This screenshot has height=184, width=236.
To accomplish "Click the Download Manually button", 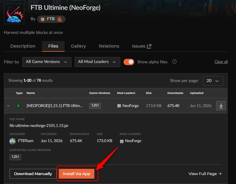I will (x=33, y=174).
